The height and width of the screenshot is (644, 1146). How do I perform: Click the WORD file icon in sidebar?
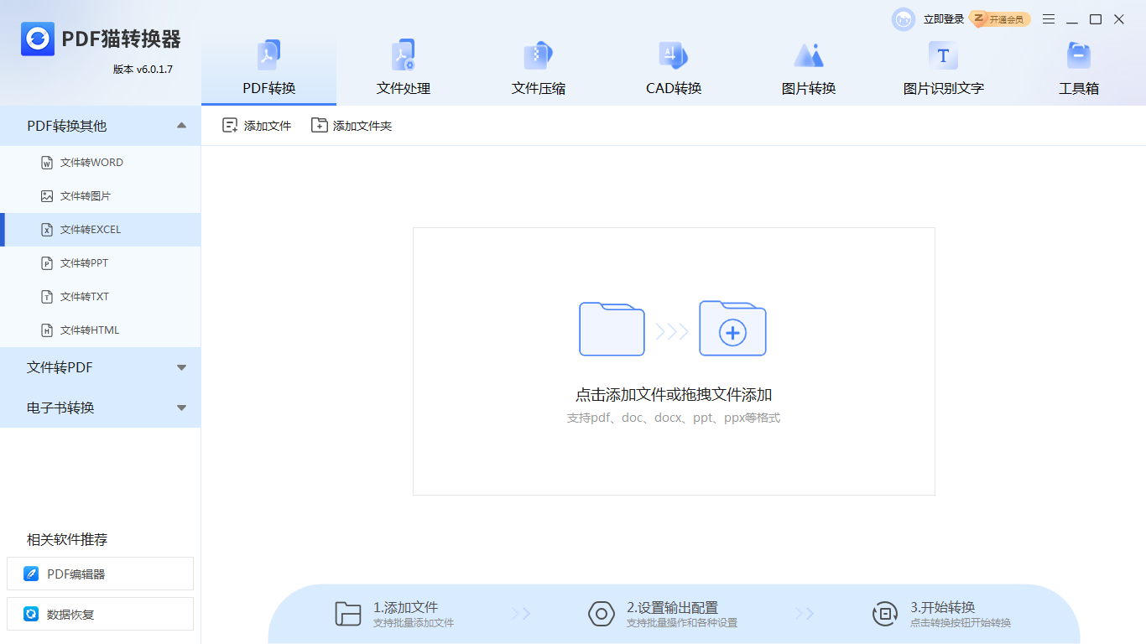coord(47,163)
